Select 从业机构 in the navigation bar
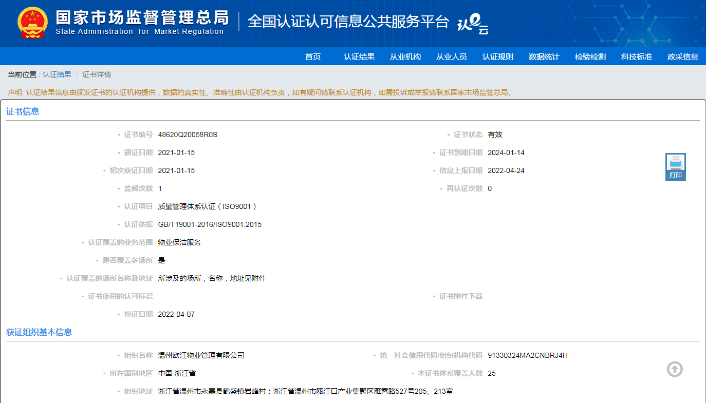Image resolution: width=706 pixels, height=403 pixels. point(405,57)
